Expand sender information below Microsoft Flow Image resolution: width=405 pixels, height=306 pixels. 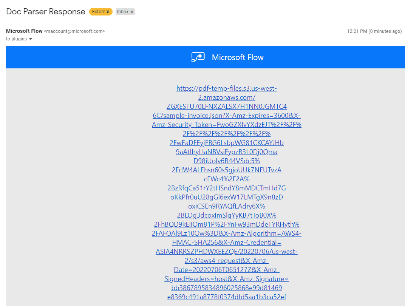point(31,39)
